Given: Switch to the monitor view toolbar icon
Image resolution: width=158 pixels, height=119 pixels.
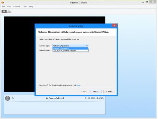Looking at the screenshot, I should pos(4,11).
